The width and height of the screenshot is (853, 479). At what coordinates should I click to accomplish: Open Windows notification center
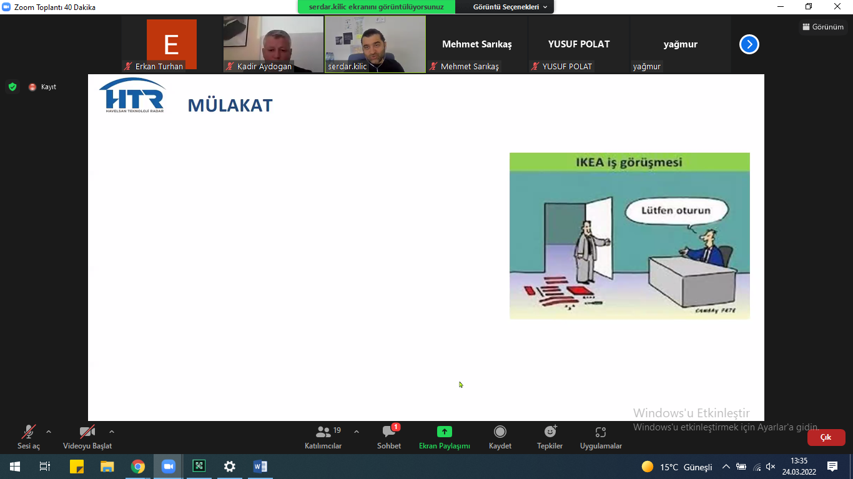pyautogui.click(x=832, y=467)
